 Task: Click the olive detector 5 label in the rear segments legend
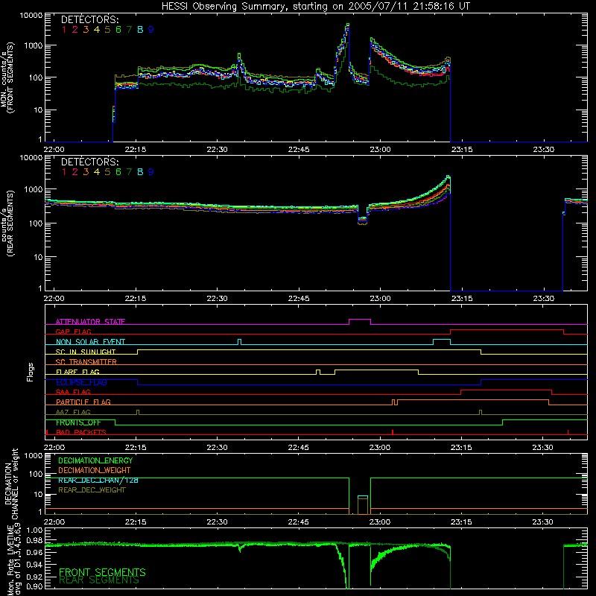pyautogui.click(x=107, y=172)
